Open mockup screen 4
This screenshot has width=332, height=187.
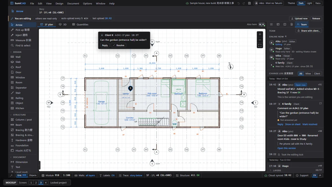46,183
